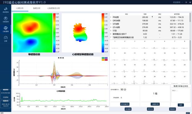The width and height of the screenshot is (192, 114).
Task: Switch to the 心磁分析 tab
Action: (20, 8)
